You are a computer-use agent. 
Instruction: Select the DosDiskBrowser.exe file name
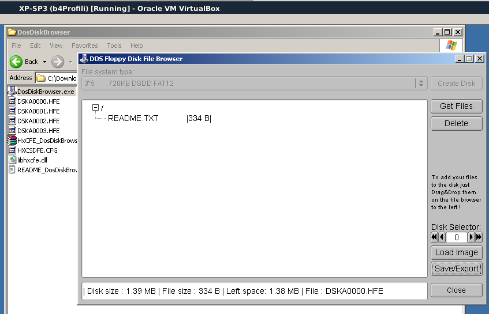pyautogui.click(x=46, y=92)
